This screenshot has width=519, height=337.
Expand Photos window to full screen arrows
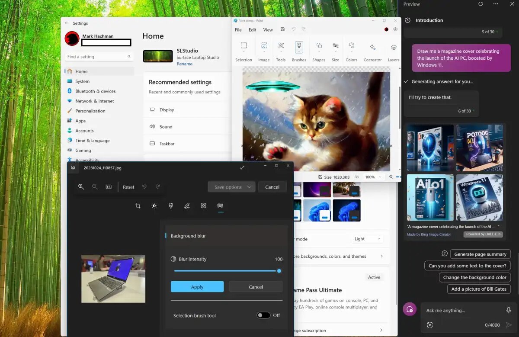click(242, 167)
